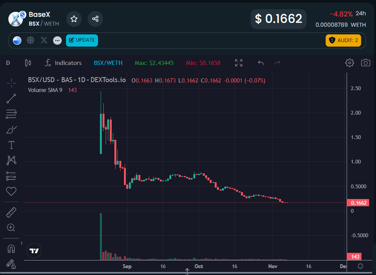This screenshot has width=376, height=275.
Task: Click the Volume SMA 9 indicator label
Action: point(45,90)
